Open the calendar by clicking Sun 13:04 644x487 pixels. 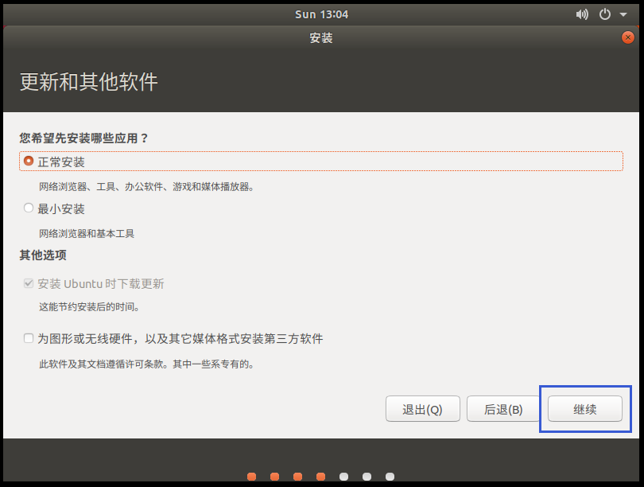[x=321, y=14]
